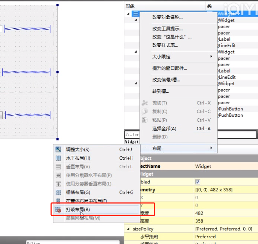The width and height of the screenshot is (258, 244).
Task: Click the 水平布局 horizontal layout icon
Action: pos(58,158)
